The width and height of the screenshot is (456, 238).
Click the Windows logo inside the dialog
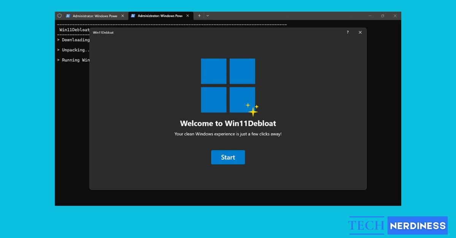tap(227, 85)
